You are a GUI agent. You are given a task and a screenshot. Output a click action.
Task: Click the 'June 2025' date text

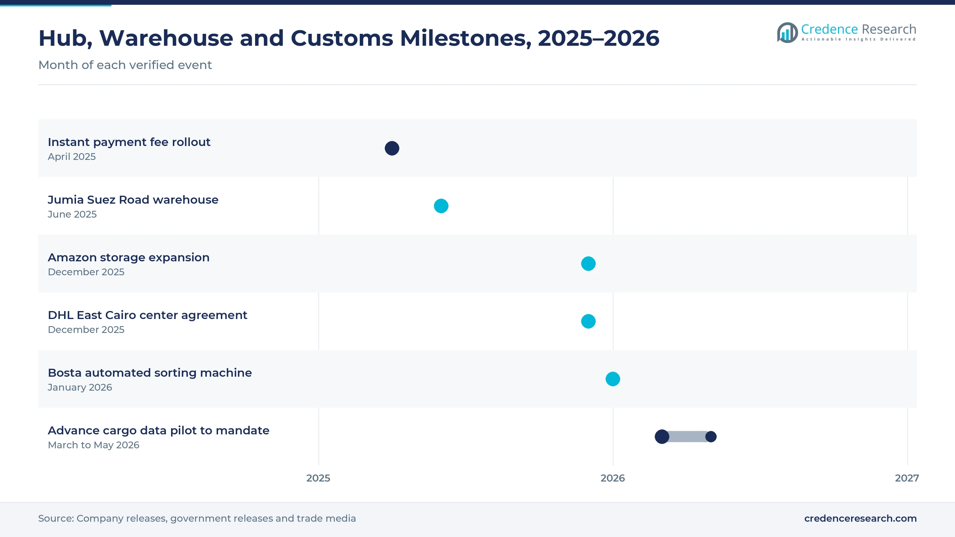click(72, 214)
